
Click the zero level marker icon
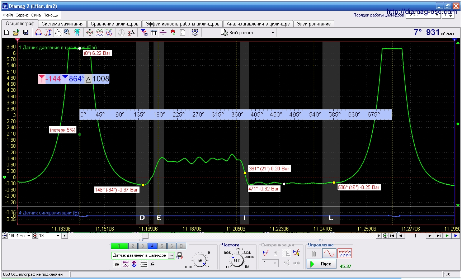click(x=131, y=33)
